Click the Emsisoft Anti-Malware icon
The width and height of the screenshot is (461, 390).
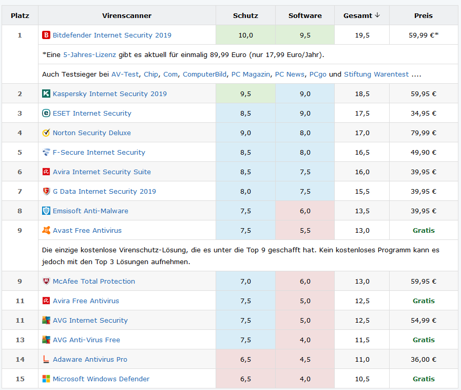coord(45,211)
